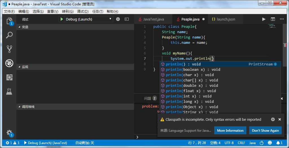Click the More Information button

[x=230, y=130]
